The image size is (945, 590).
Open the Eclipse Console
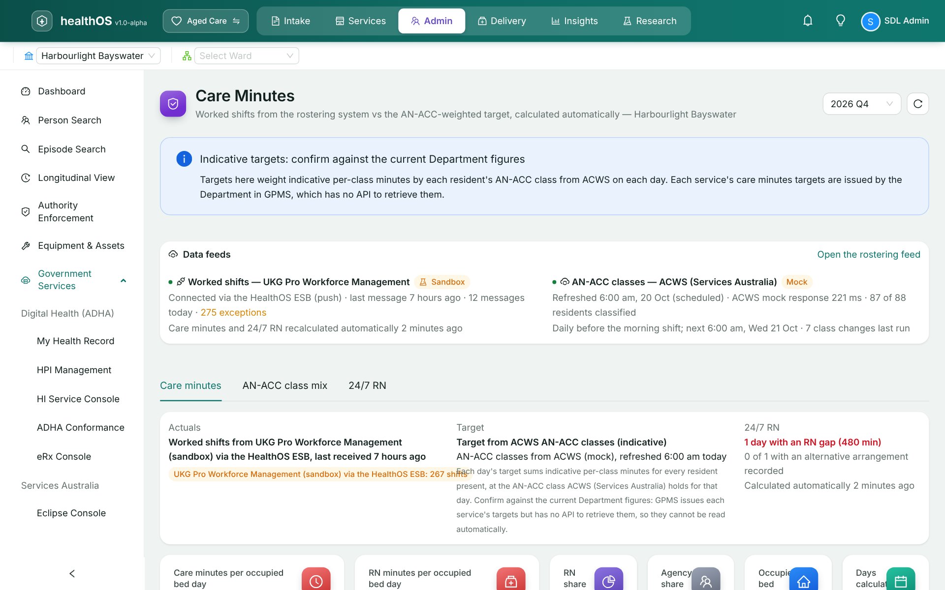tap(71, 513)
